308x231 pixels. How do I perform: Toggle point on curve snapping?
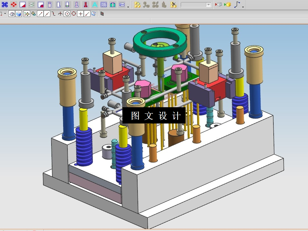pos(87,14)
